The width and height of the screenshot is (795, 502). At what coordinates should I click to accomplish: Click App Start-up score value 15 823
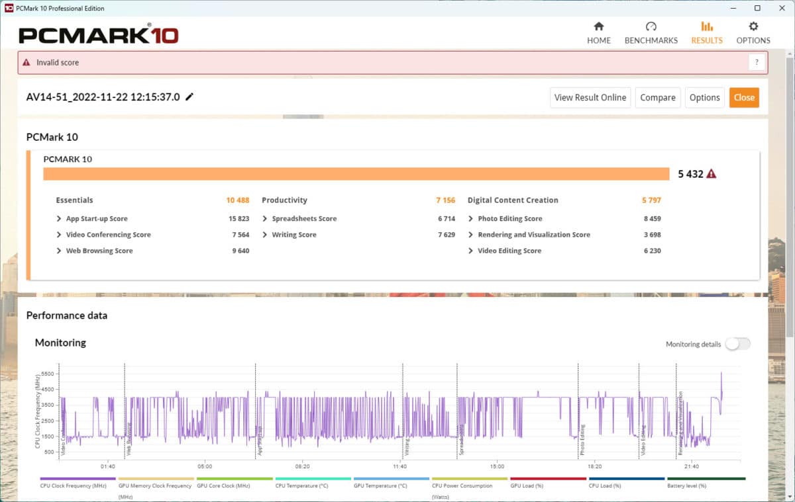coord(238,219)
